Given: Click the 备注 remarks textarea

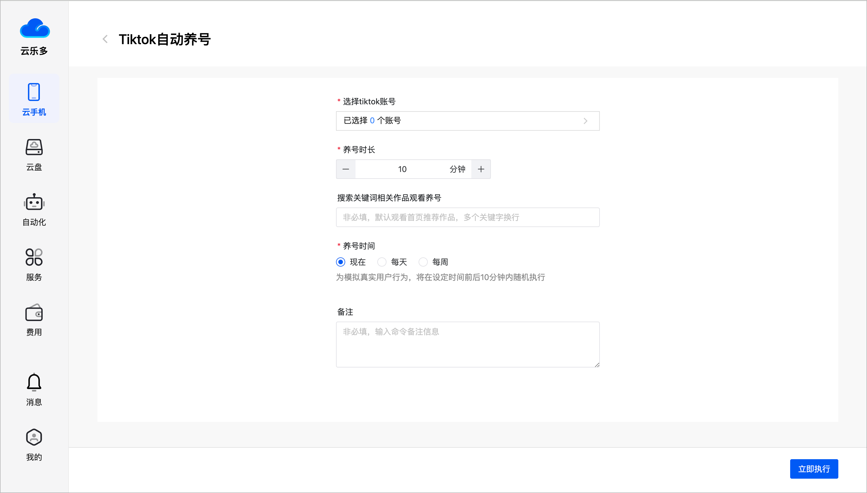Looking at the screenshot, I should point(468,344).
